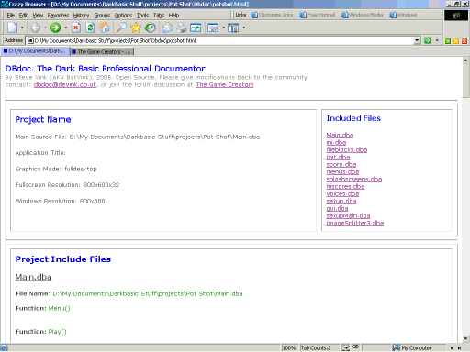Open the Main.dba included file link
Screen dimensions: 470x352
tap(340, 135)
